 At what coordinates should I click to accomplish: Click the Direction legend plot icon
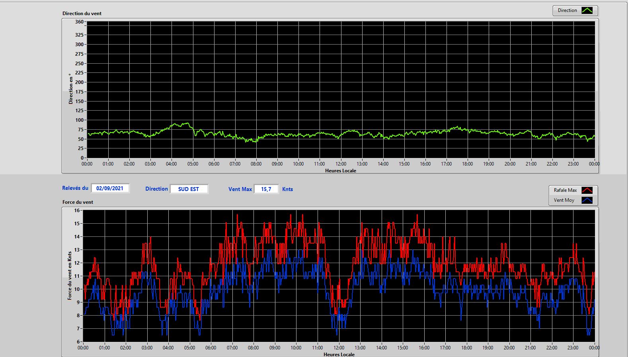(x=587, y=10)
